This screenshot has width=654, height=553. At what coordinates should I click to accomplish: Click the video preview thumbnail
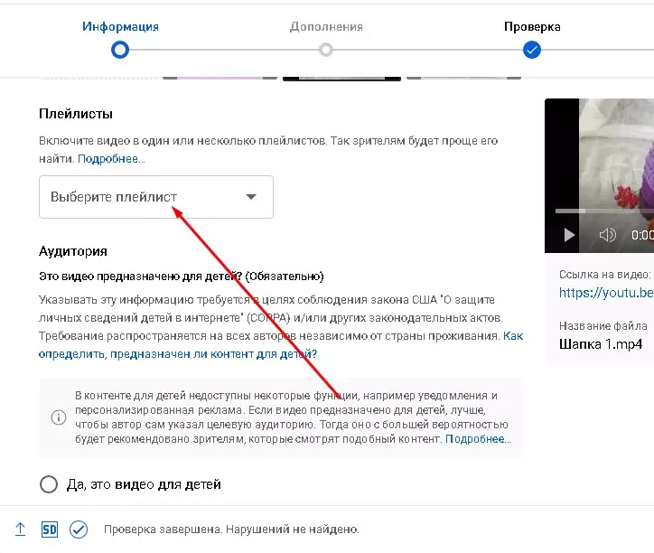pos(600,175)
